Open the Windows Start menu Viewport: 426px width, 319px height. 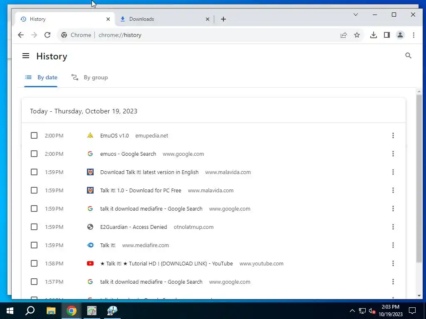click(x=10, y=311)
